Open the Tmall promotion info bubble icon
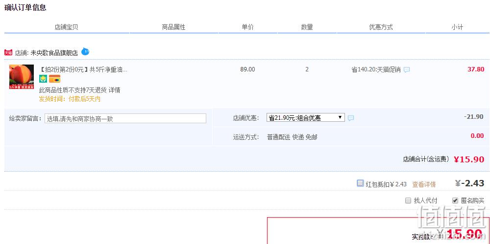 click(x=407, y=70)
